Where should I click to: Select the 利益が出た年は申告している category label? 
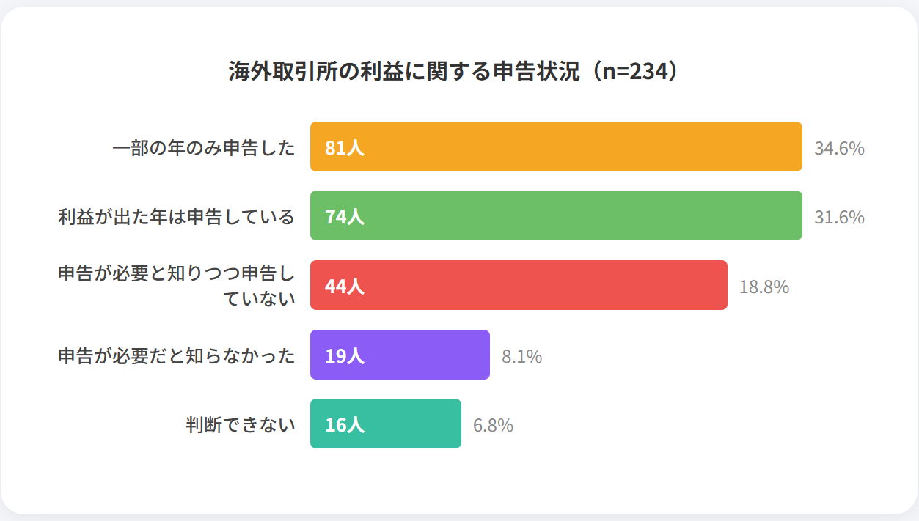pyautogui.click(x=176, y=217)
